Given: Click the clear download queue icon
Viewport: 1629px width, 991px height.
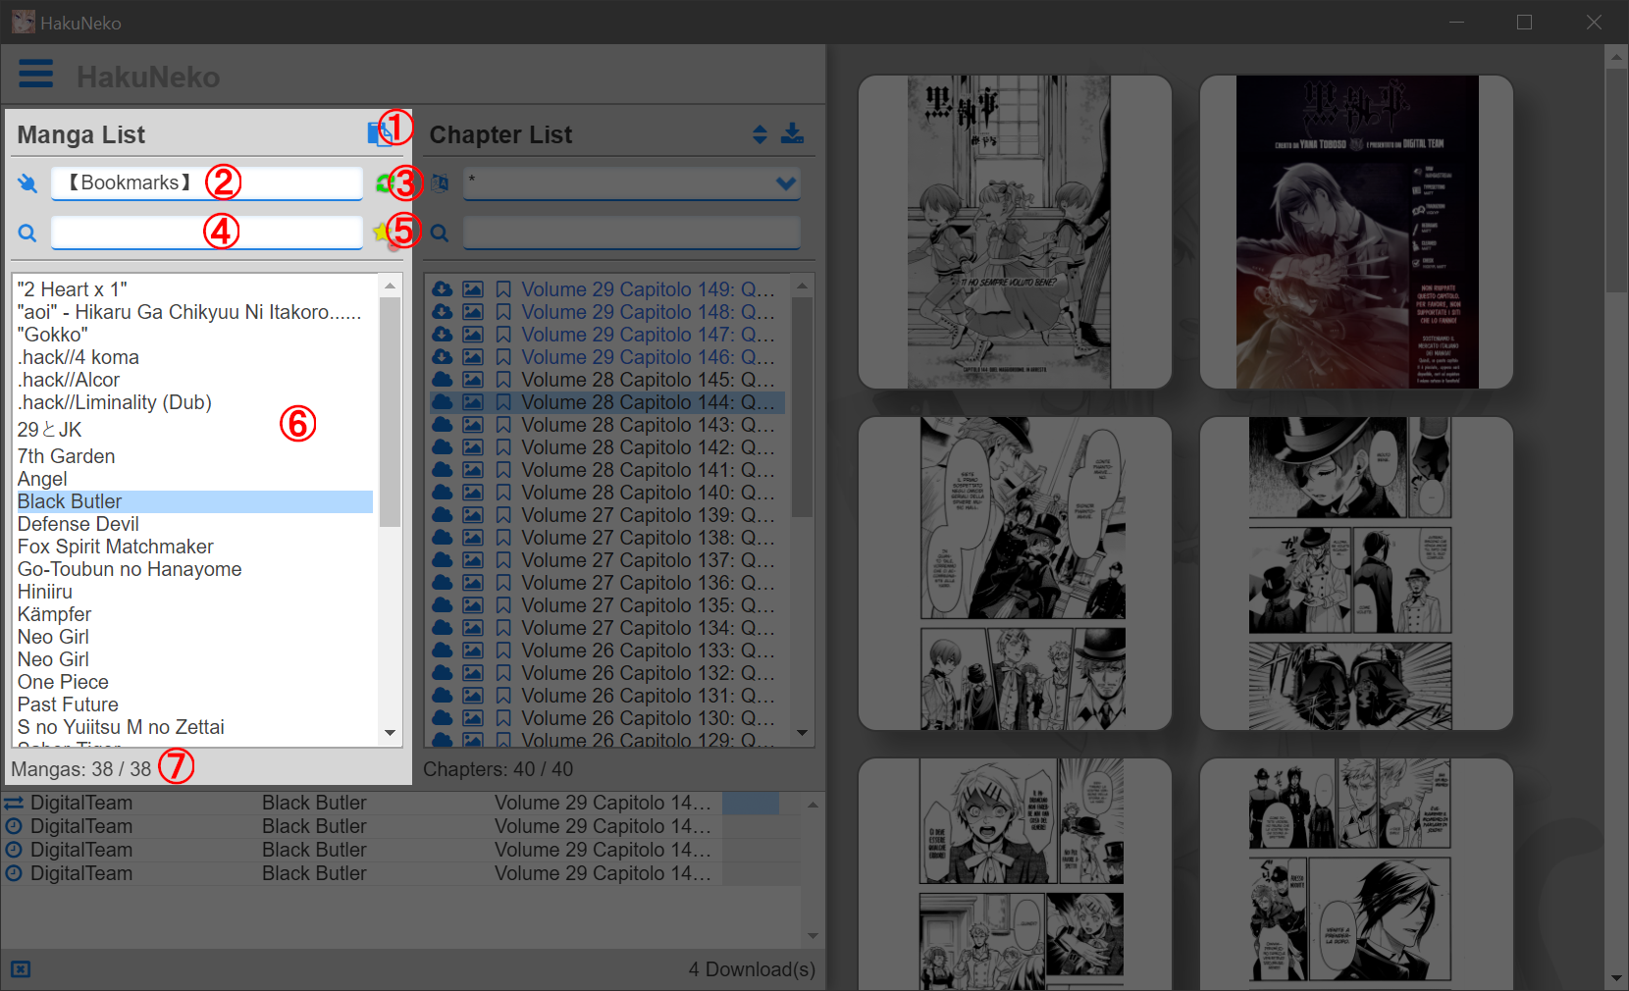Looking at the screenshot, I should [21, 969].
